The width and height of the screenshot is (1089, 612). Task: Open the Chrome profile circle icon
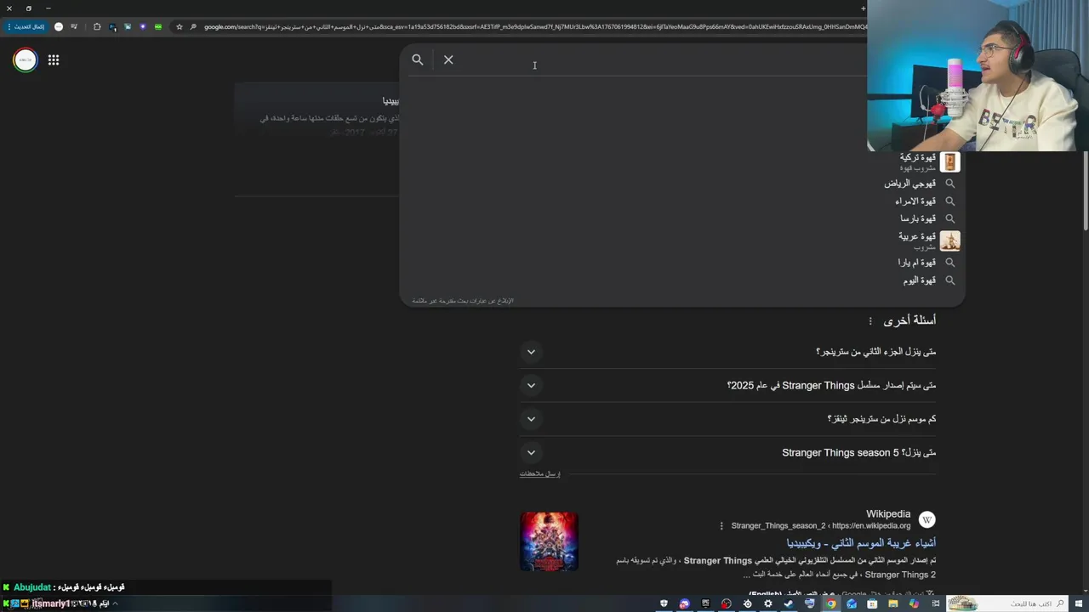[x=59, y=27]
